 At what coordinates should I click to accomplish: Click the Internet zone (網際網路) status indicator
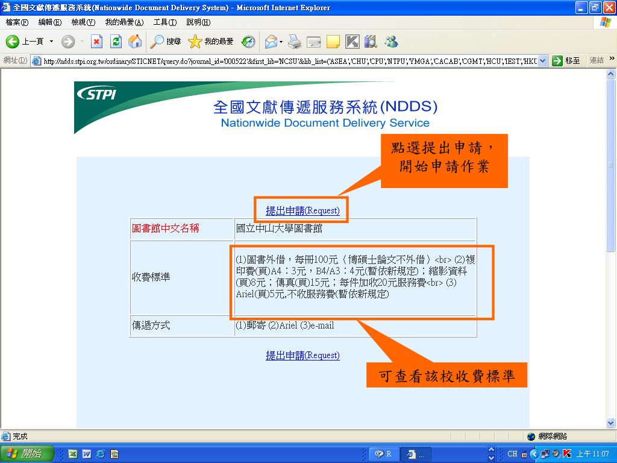click(x=547, y=436)
